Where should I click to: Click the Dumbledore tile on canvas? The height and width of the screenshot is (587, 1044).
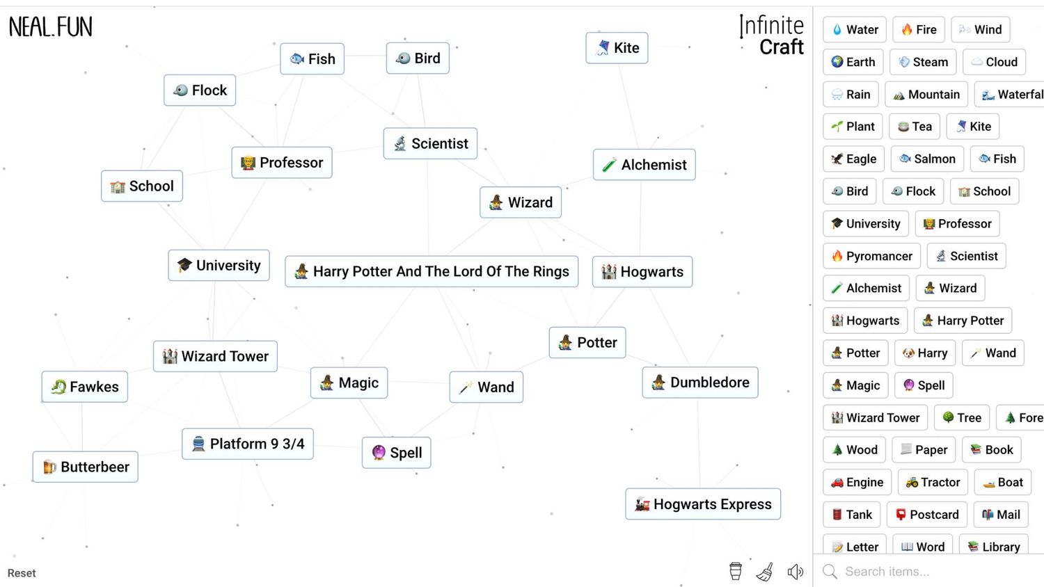pyautogui.click(x=699, y=383)
